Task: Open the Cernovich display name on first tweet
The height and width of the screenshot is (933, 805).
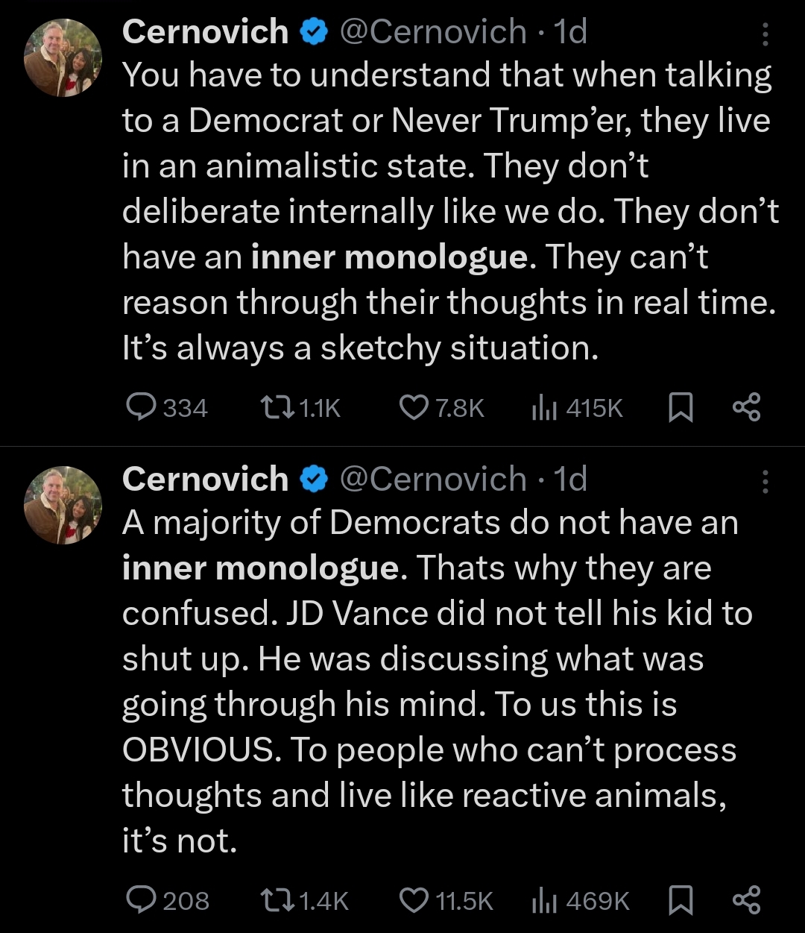Action: (x=205, y=32)
